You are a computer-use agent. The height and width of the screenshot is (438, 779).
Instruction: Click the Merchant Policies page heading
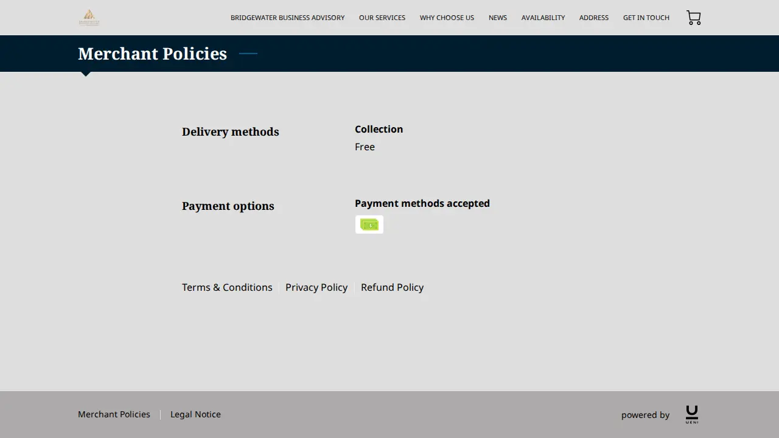[x=152, y=54]
